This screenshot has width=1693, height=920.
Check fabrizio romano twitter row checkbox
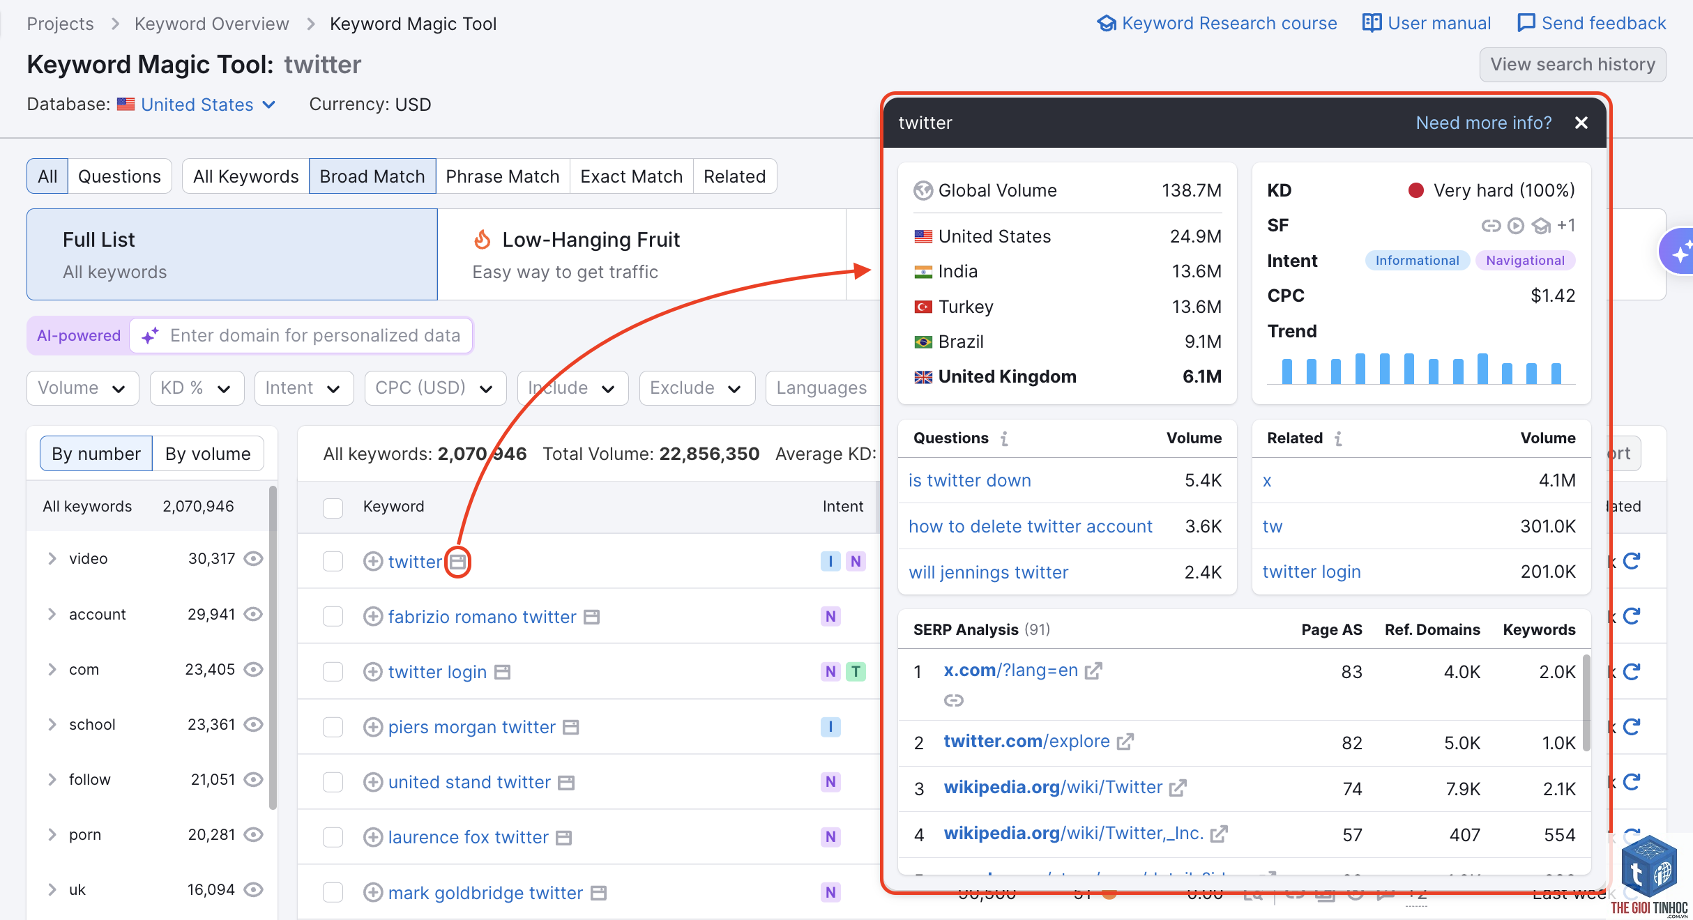click(333, 616)
